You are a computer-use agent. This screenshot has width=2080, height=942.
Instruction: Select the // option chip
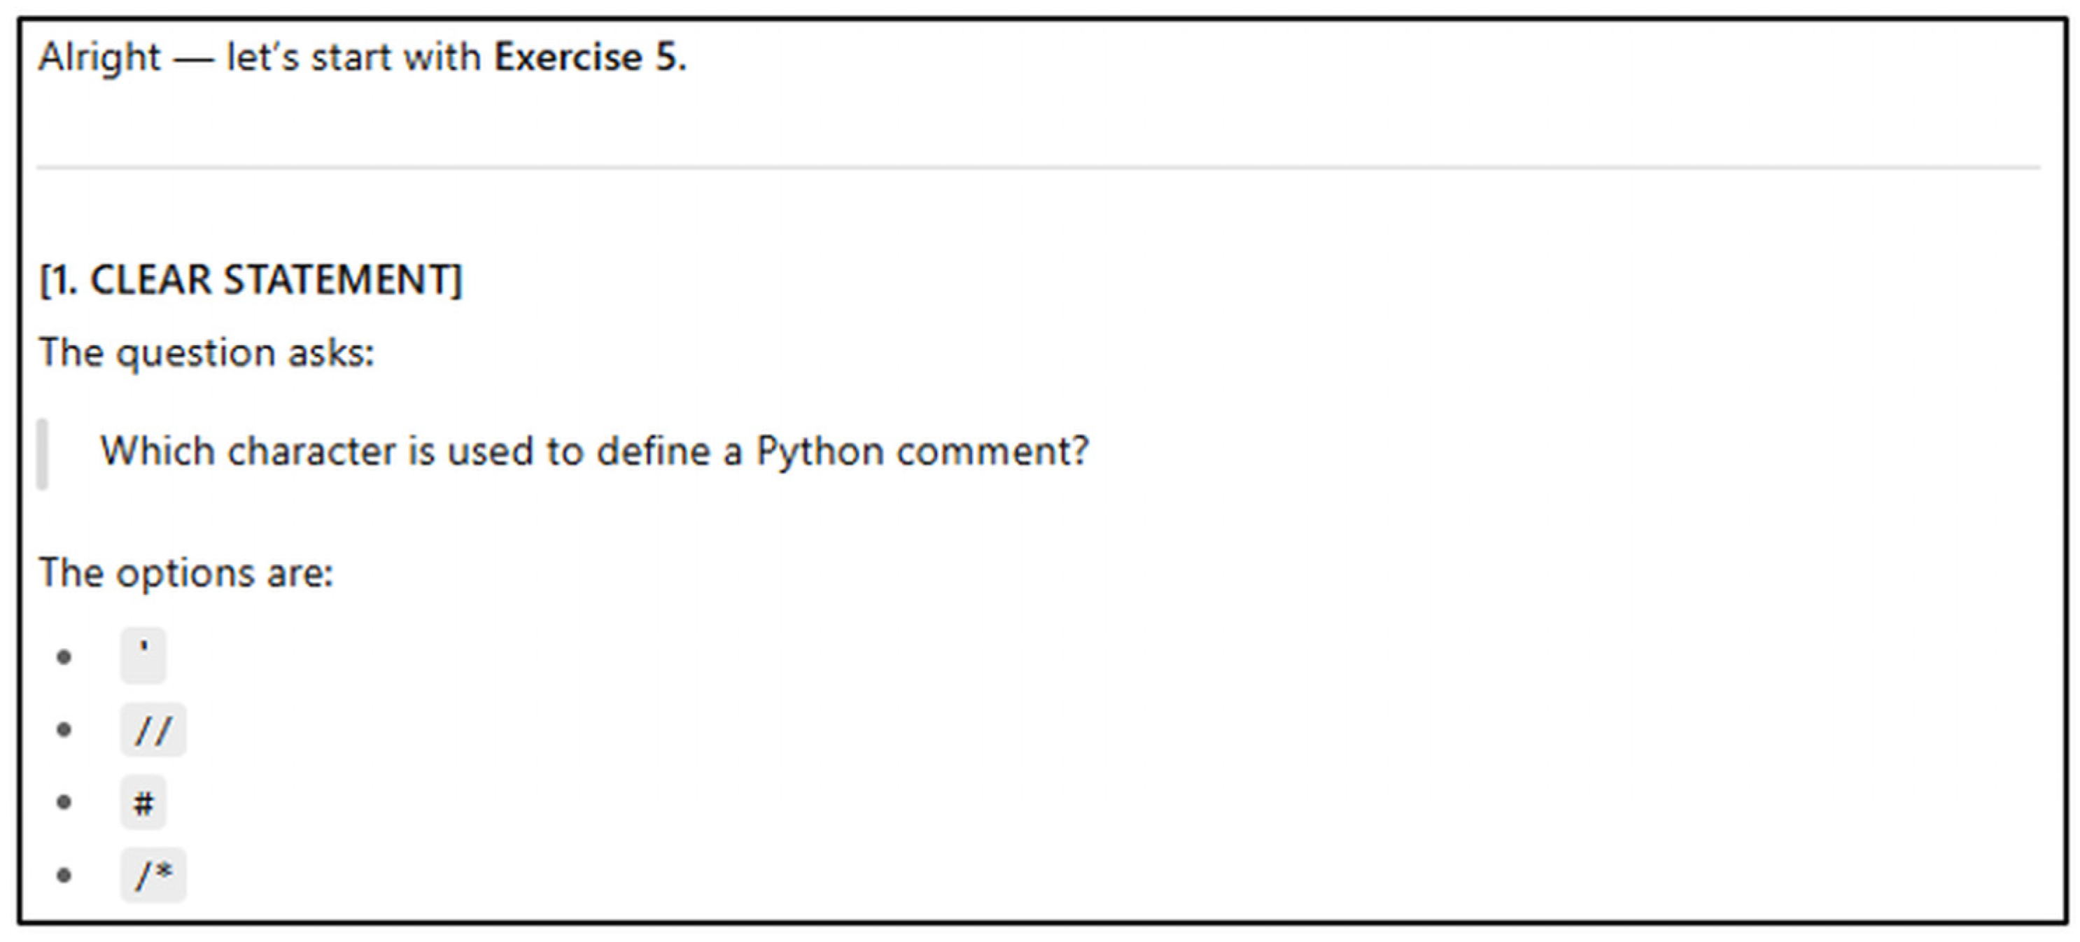pos(153,730)
